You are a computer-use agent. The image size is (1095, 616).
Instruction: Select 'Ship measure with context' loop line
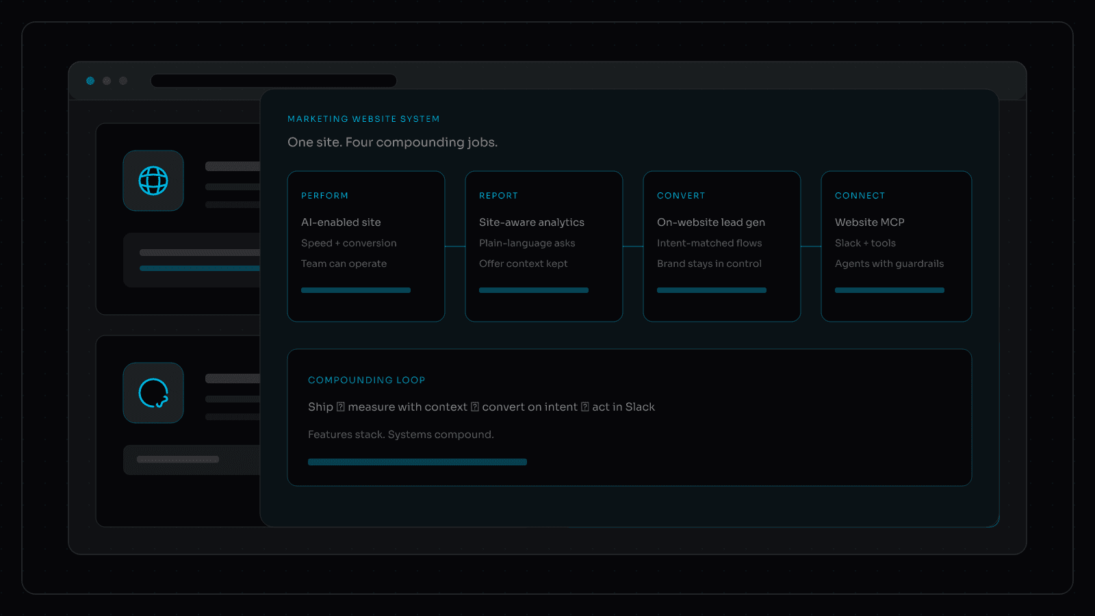pyautogui.click(x=481, y=407)
